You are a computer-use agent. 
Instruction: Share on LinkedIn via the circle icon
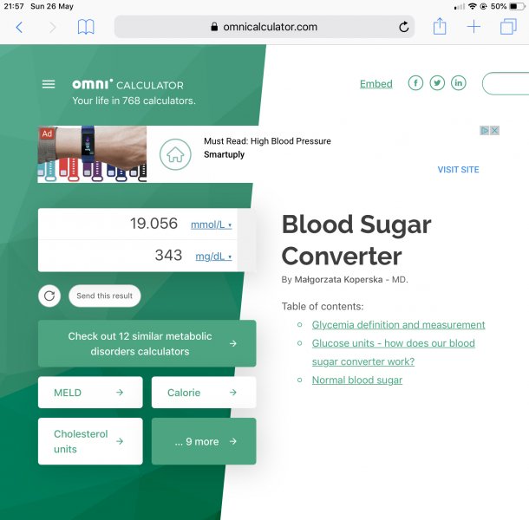(459, 83)
